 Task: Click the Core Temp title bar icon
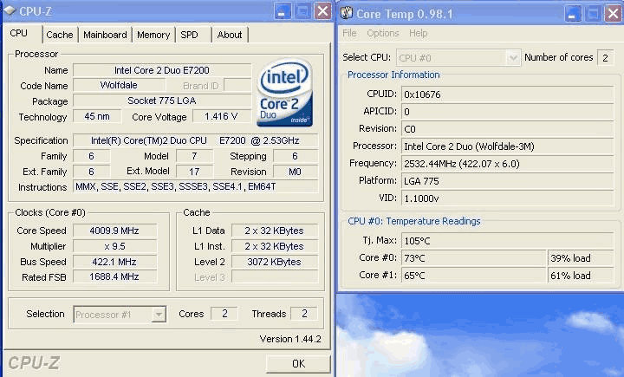click(x=346, y=13)
